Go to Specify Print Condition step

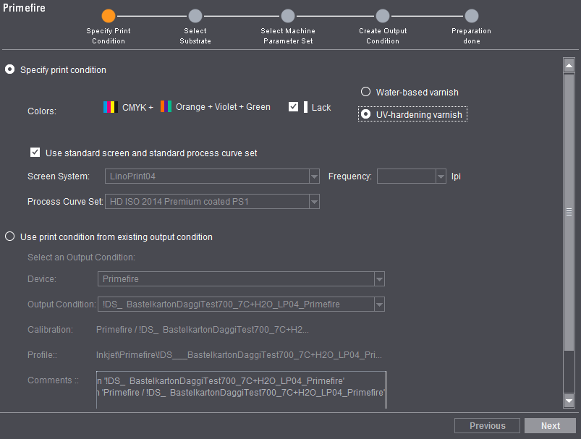109,16
